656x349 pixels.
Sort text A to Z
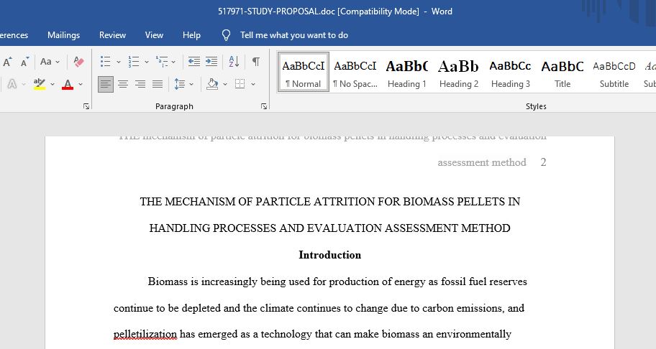tap(234, 62)
